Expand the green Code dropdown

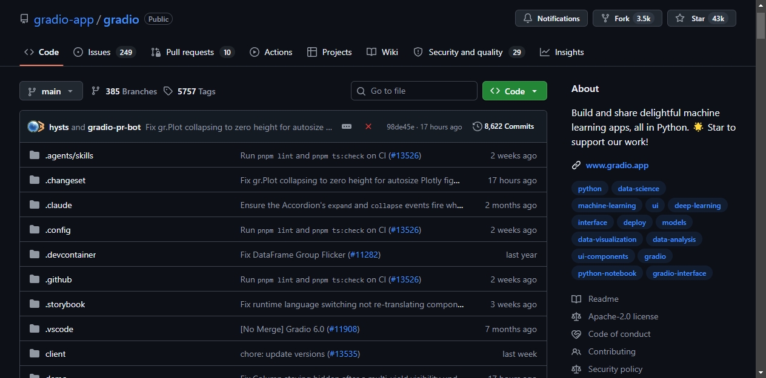[515, 91]
